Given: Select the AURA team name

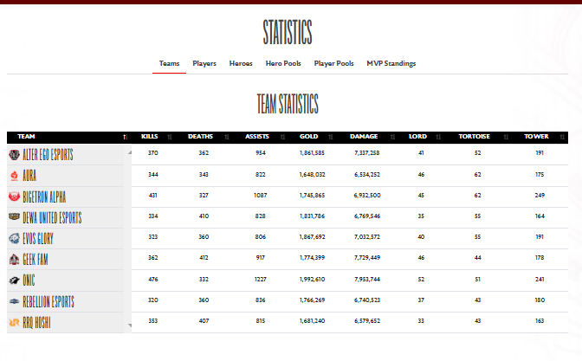Looking at the screenshot, I should 29,176.
